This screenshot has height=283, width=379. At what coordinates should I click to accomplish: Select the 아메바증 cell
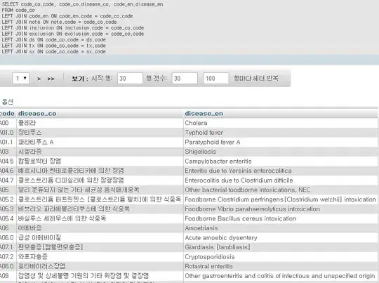tap(100, 228)
